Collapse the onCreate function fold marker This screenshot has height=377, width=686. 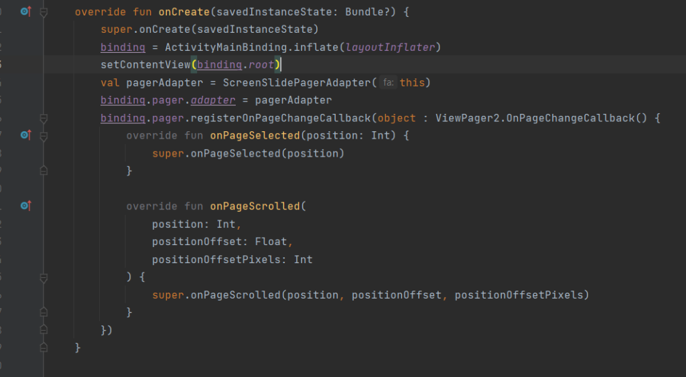pyautogui.click(x=44, y=12)
